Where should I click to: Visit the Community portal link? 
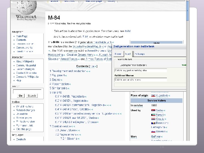[26, 65]
